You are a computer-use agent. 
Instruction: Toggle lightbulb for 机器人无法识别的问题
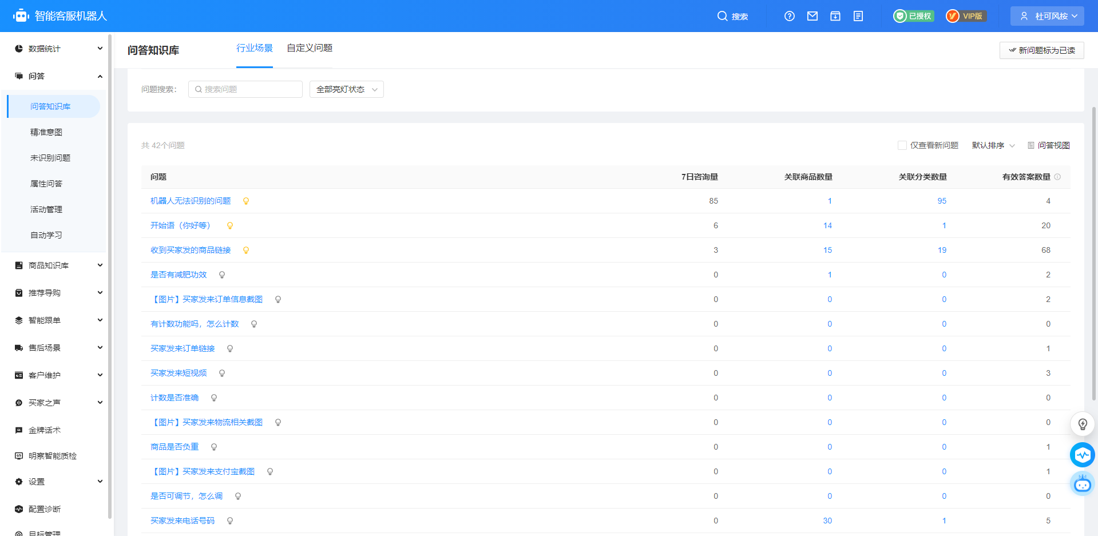pos(246,201)
